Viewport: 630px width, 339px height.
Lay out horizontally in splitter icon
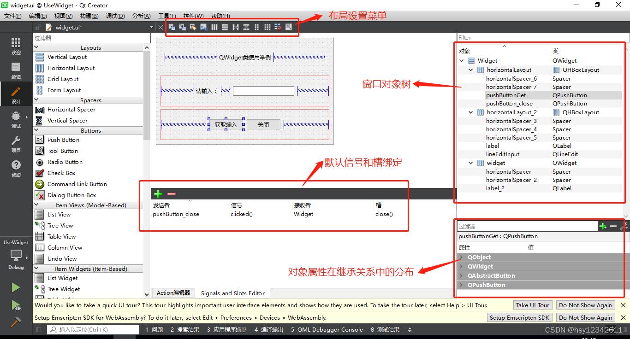pyautogui.click(x=236, y=27)
